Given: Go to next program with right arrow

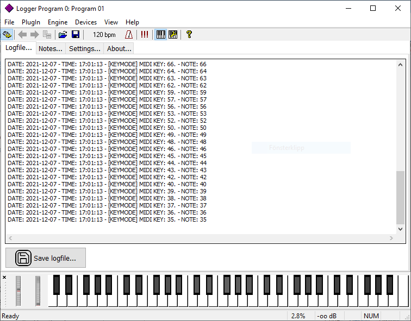Looking at the screenshot, I should click(35, 35).
